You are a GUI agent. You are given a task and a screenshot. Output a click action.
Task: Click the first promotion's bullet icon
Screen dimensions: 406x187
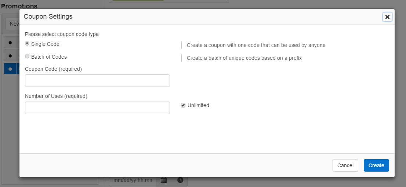[10, 43]
